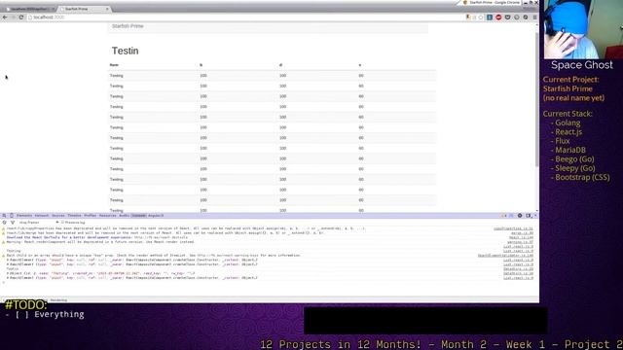Toggle DevTools device mode icon
The width and height of the screenshot is (623, 350).
[x=12, y=216]
